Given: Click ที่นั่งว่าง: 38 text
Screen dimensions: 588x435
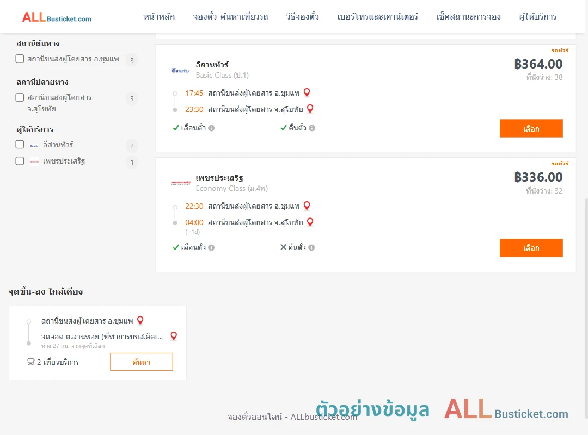Looking at the screenshot, I should pos(544,78).
